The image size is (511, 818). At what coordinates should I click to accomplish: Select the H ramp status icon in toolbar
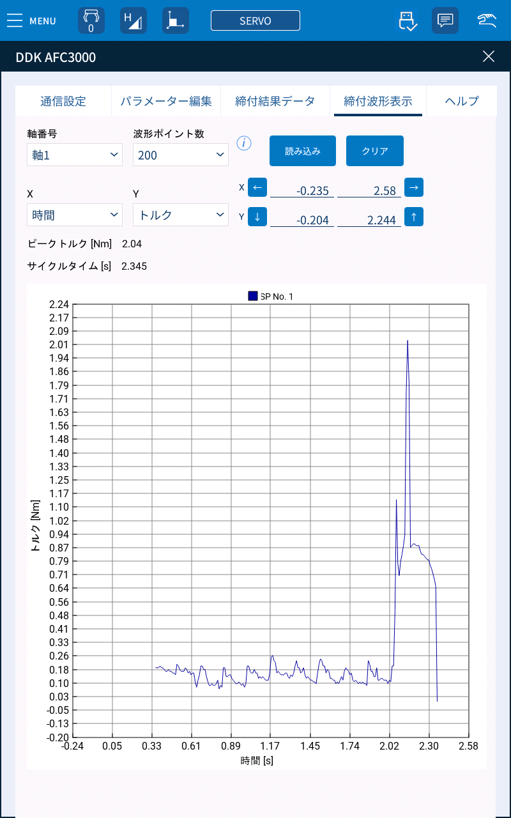pos(133,20)
